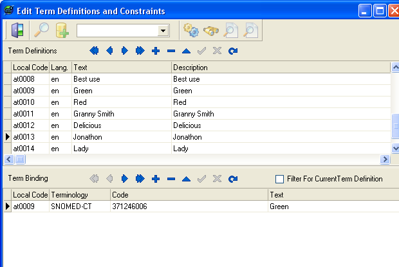Select the 'Red' description cell
The width and height of the screenshot is (399, 267).
coord(281,102)
